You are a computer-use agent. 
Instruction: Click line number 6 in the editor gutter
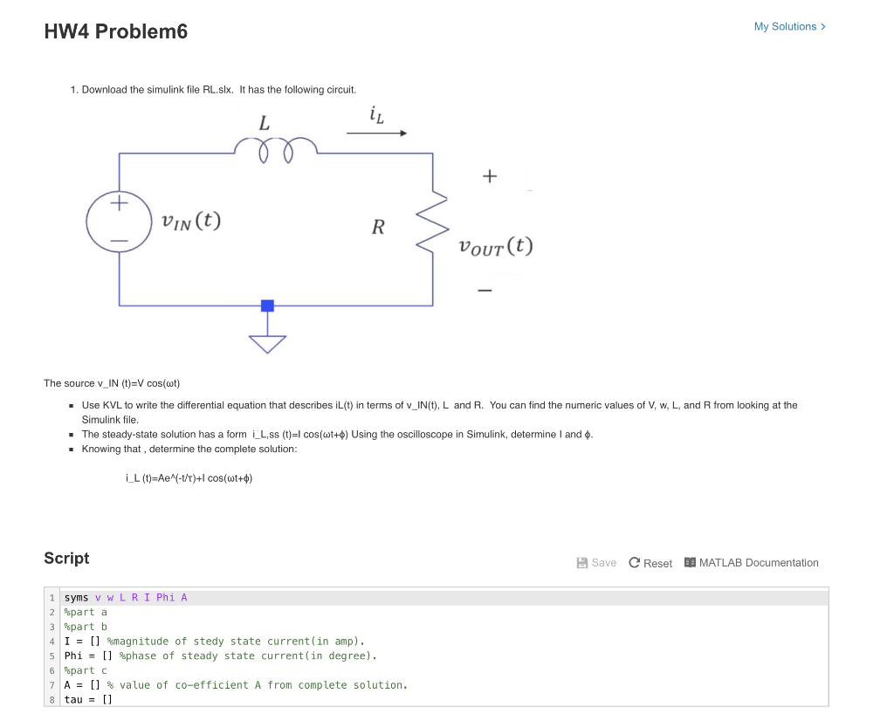tap(52, 670)
